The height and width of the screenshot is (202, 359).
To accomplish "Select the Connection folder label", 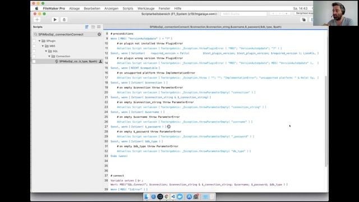I will [x=63, y=56].
